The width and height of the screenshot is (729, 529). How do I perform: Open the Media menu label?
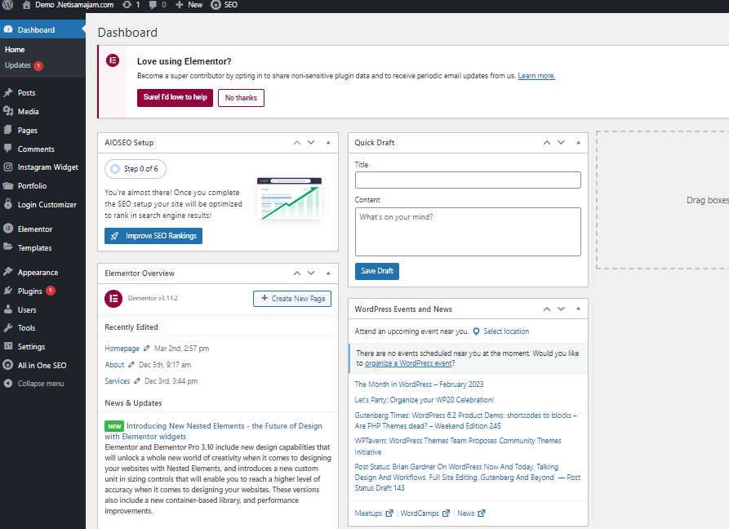[29, 112]
